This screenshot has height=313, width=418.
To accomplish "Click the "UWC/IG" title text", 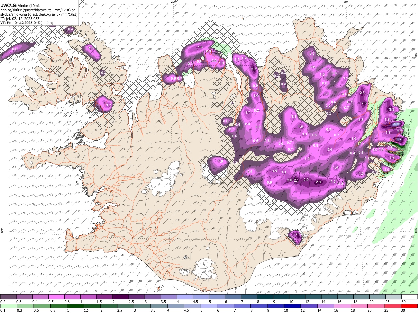I will pos(8,5).
